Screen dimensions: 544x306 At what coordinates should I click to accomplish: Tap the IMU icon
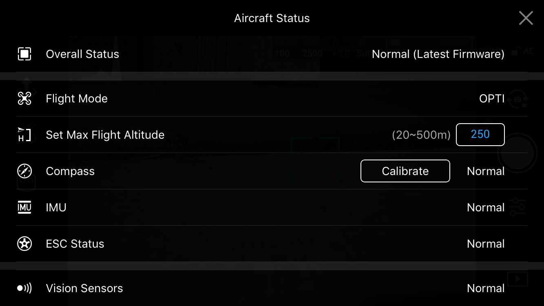[x=24, y=207]
